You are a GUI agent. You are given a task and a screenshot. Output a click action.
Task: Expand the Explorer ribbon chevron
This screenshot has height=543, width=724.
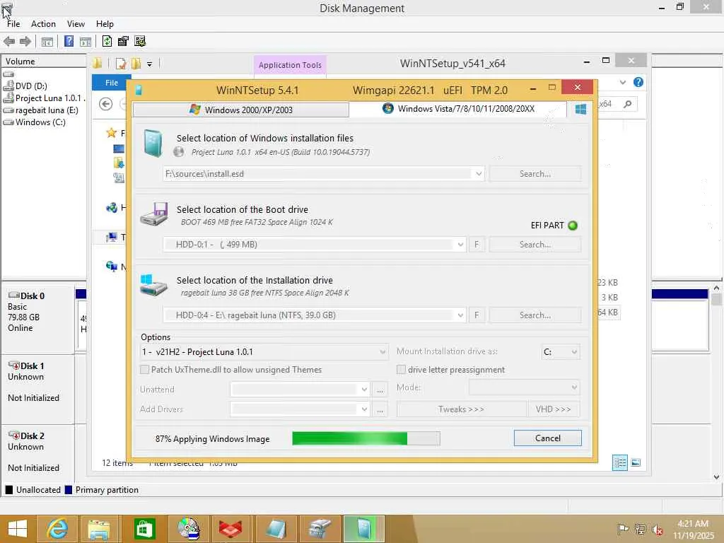[623, 82]
